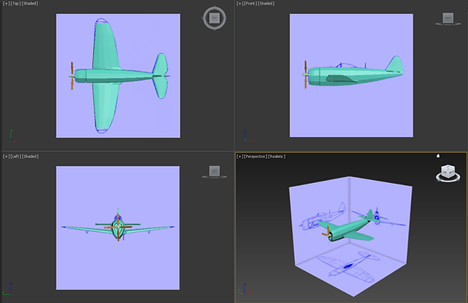
Task: Select the propeller in the Top viewport
Action: [x=72, y=76]
